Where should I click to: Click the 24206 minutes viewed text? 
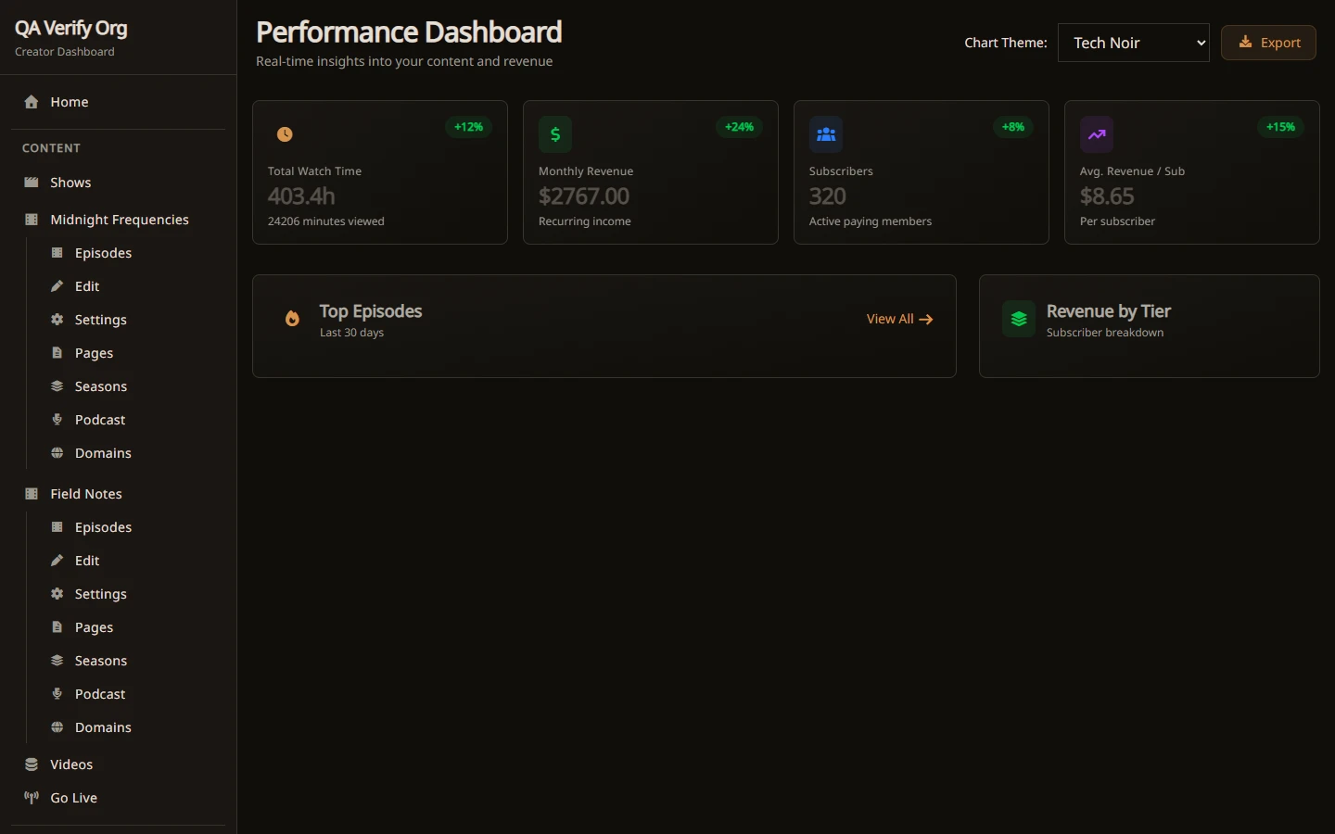326,221
